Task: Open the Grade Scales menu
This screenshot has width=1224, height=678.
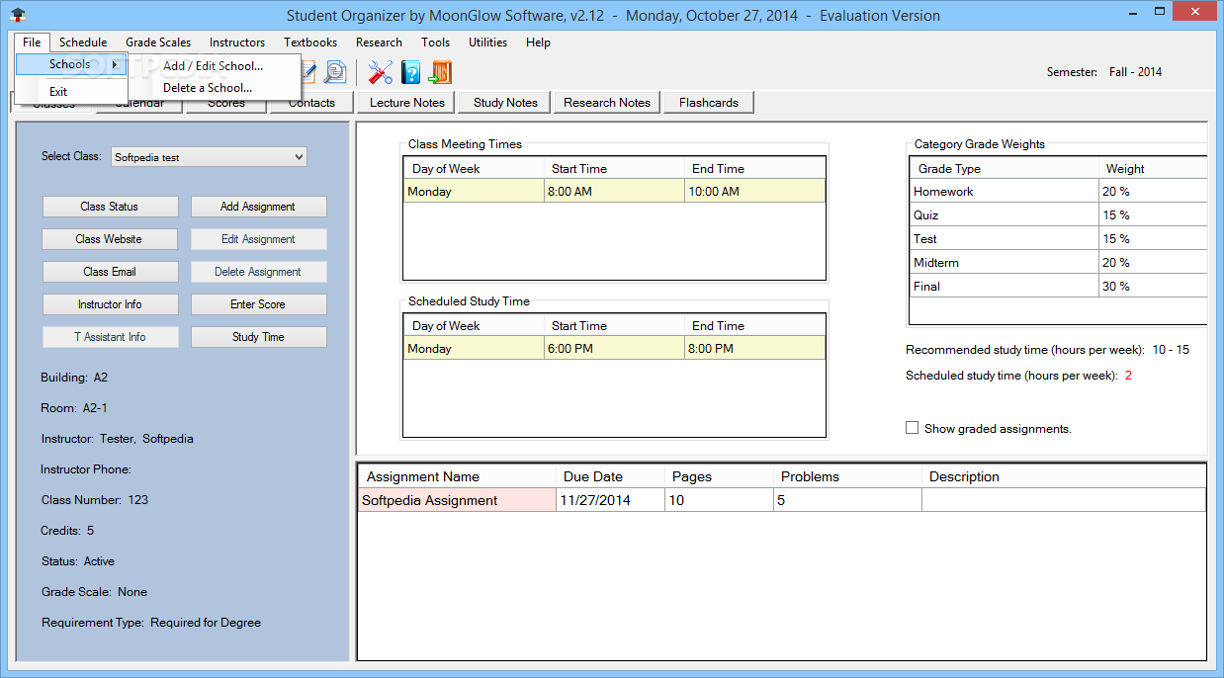Action: click(158, 42)
